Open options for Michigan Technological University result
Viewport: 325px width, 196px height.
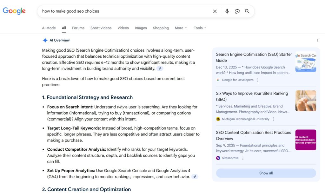[274, 119]
